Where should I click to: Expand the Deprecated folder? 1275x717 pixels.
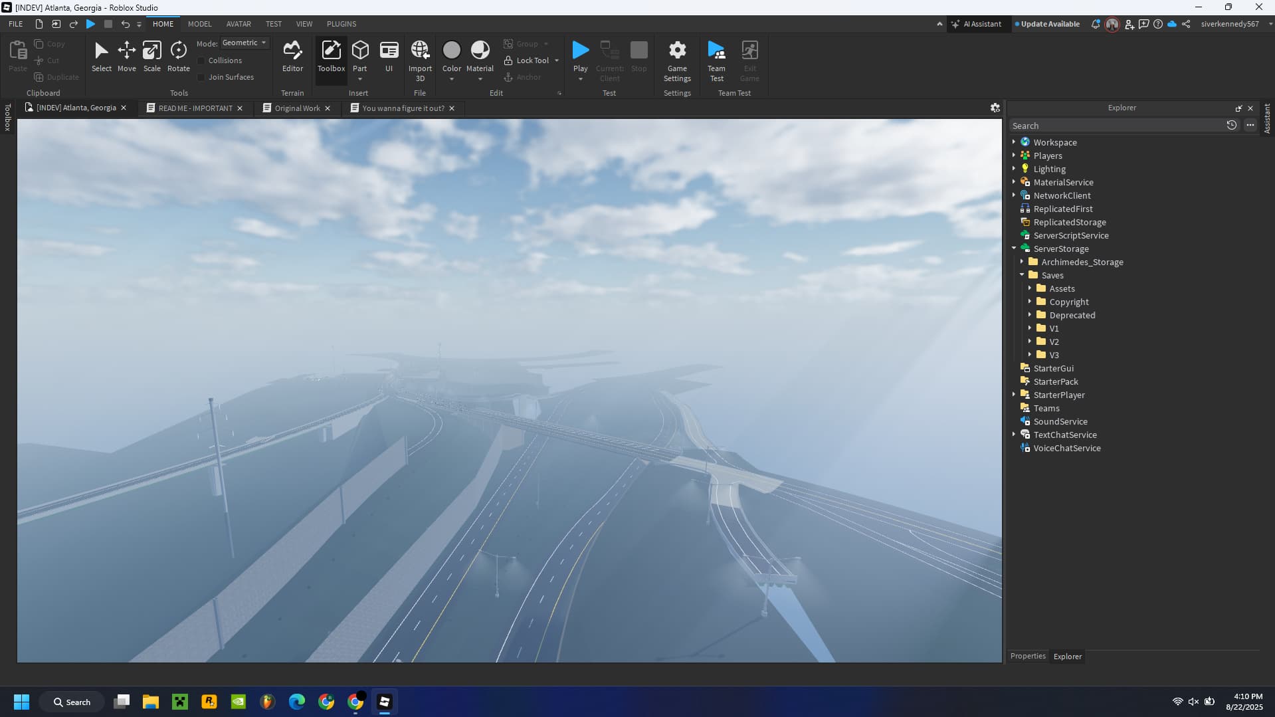pyautogui.click(x=1030, y=315)
